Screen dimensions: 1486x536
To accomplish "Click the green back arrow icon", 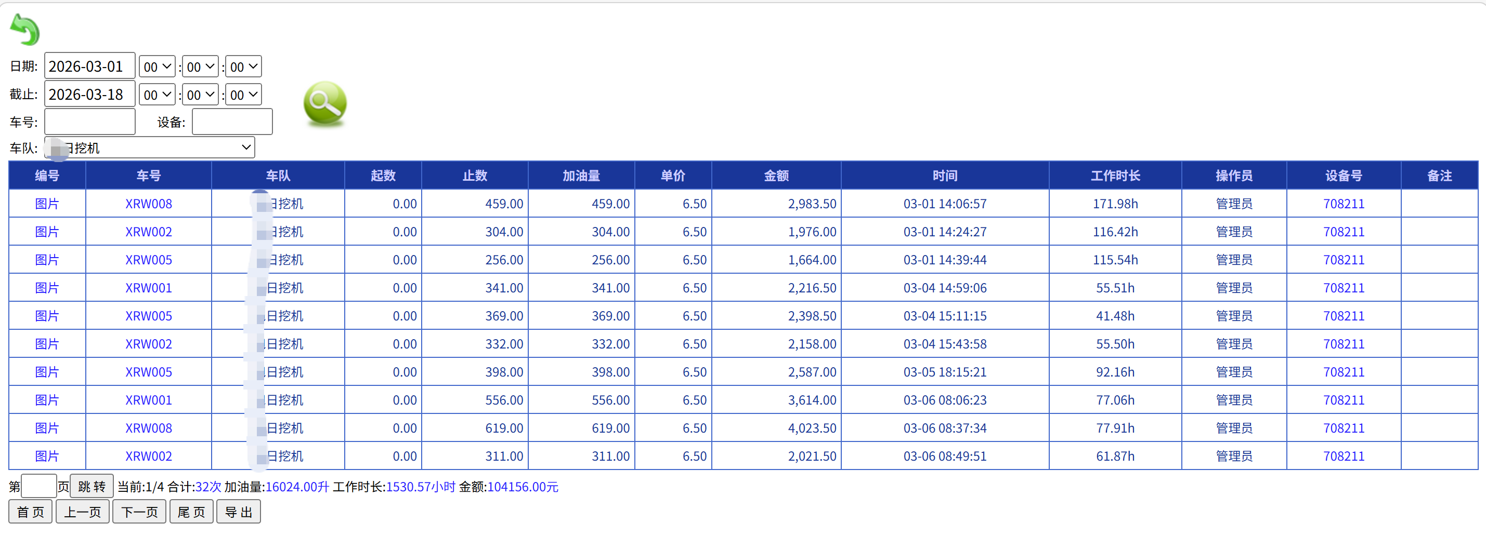I will (x=25, y=30).
